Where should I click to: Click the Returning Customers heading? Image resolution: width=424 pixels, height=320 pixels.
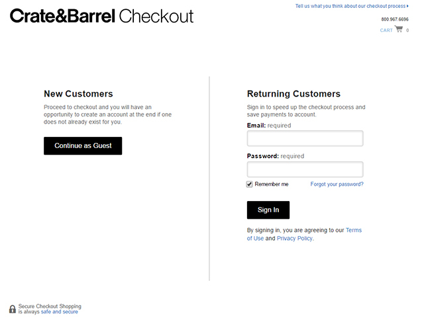click(293, 94)
